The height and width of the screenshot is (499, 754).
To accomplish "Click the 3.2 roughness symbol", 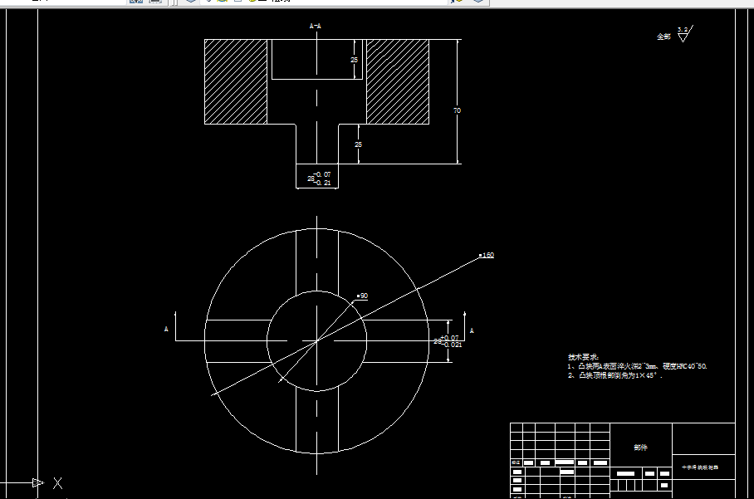I will pos(683,34).
